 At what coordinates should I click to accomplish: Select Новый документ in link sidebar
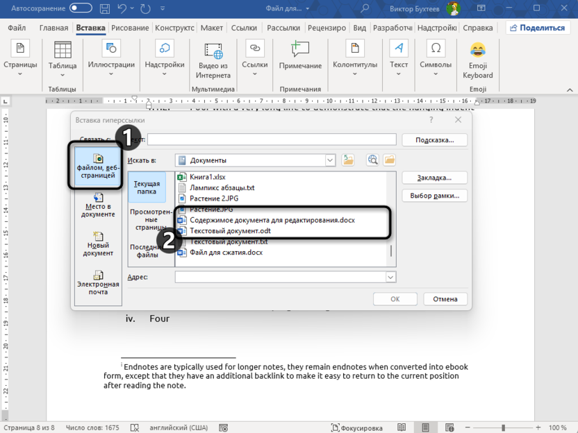tap(98, 244)
